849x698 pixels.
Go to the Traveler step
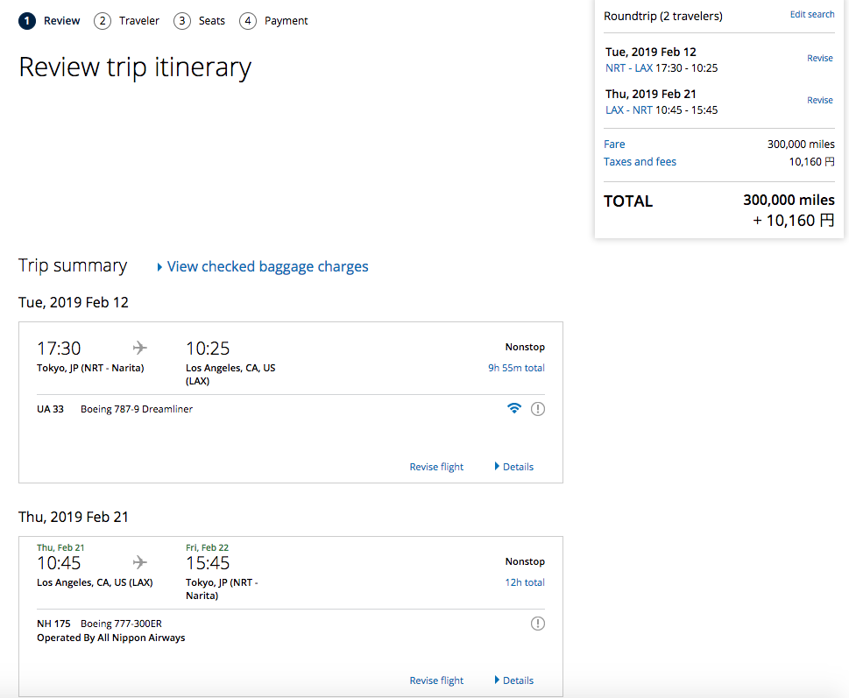point(139,21)
